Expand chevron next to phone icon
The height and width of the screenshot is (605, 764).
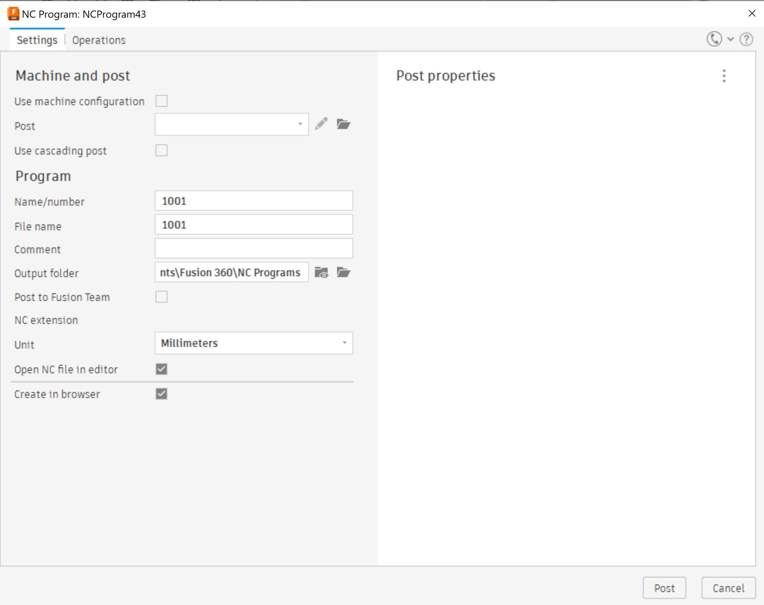(x=730, y=39)
